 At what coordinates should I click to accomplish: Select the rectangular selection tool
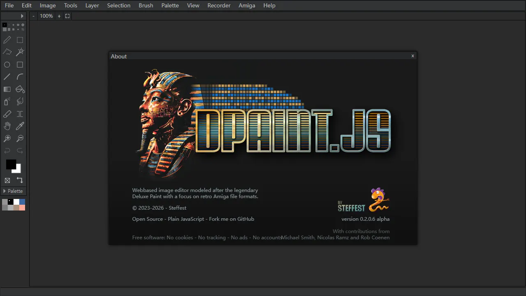coord(20,40)
